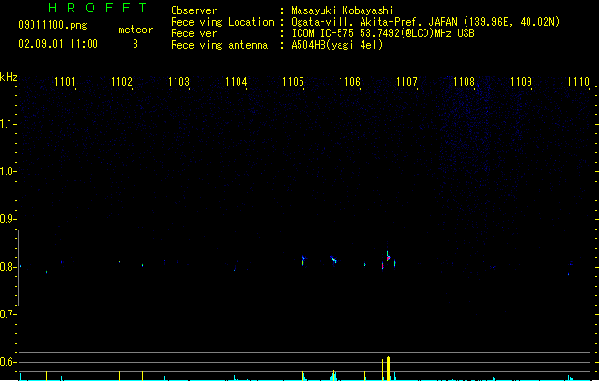Screen dimensions: 600x381
Task: Click the 1101 time axis label
Action: pyautogui.click(x=65, y=82)
